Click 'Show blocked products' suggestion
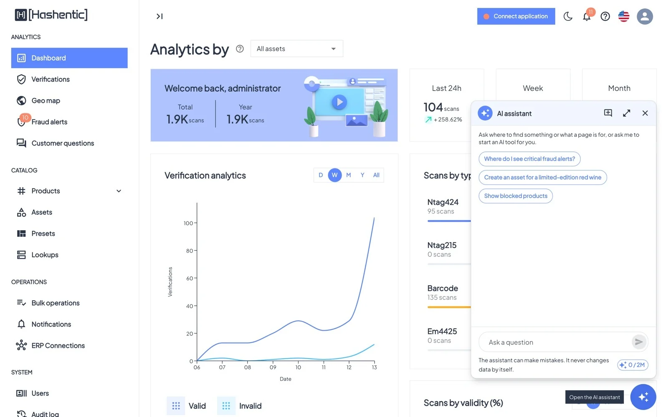Screen dimensions: 668x417 click(516, 196)
